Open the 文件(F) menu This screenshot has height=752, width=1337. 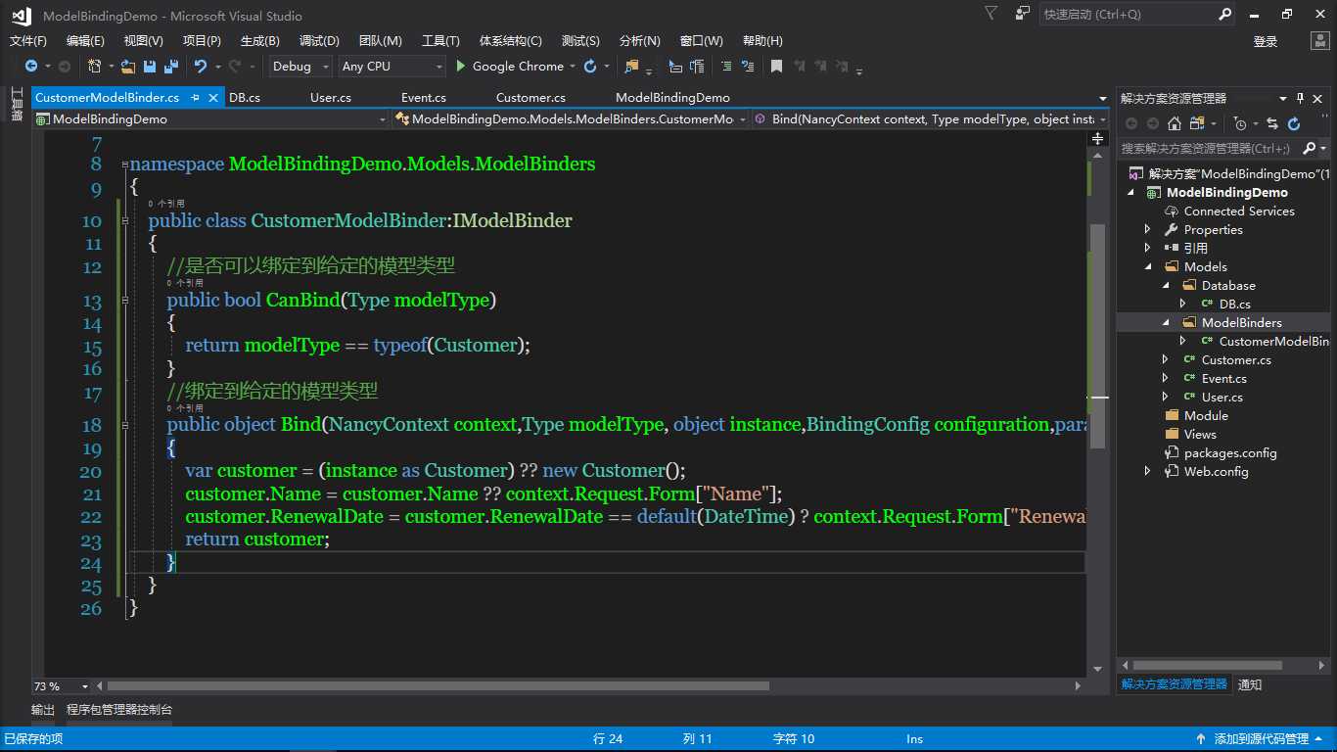click(28, 41)
